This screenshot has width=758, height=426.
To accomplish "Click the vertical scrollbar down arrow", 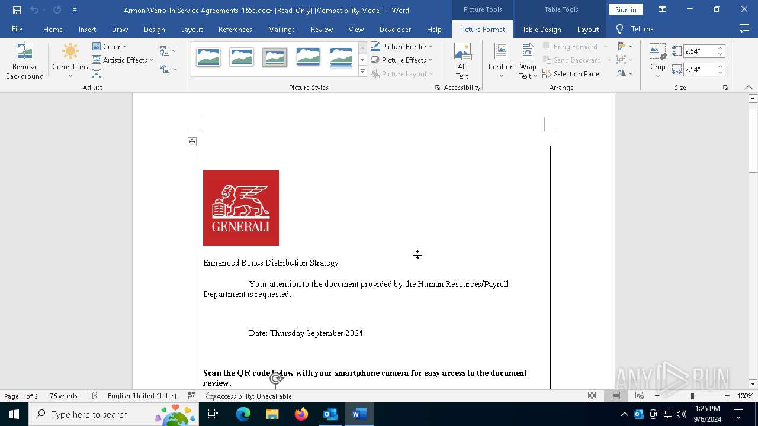I will pos(753,384).
